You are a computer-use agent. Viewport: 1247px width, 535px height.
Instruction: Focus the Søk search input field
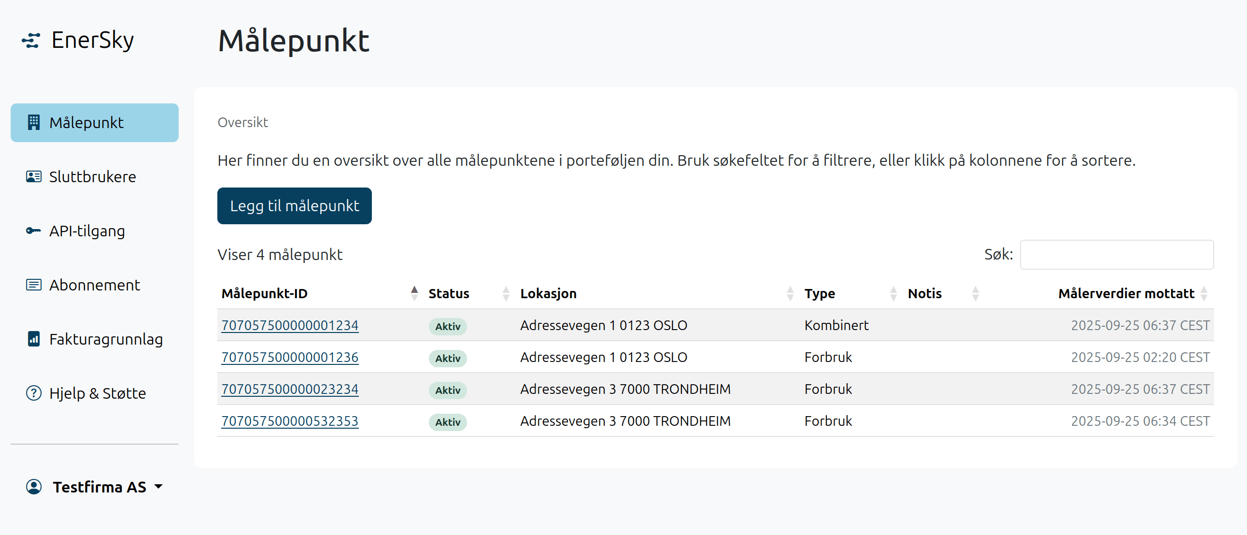click(1116, 255)
